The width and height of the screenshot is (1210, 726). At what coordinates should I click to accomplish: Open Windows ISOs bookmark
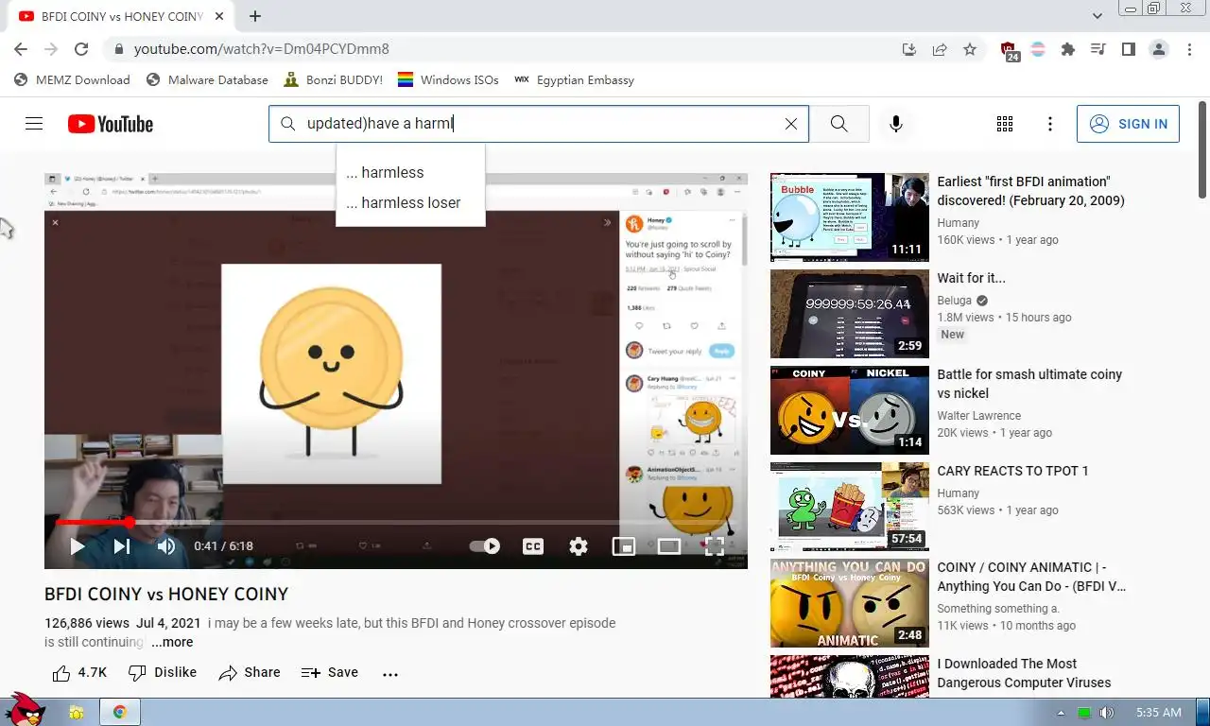click(448, 79)
